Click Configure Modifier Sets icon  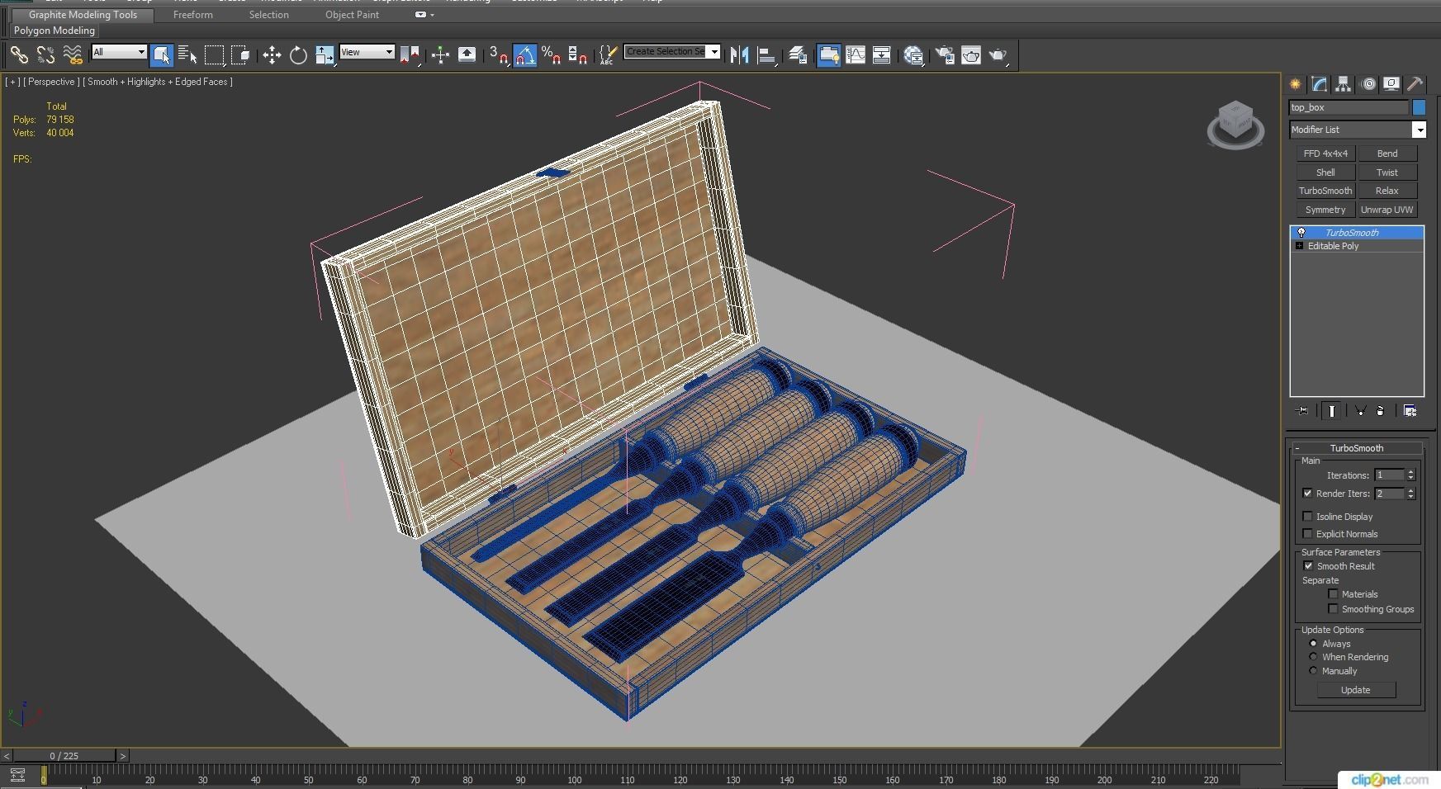pos(1410,410)
